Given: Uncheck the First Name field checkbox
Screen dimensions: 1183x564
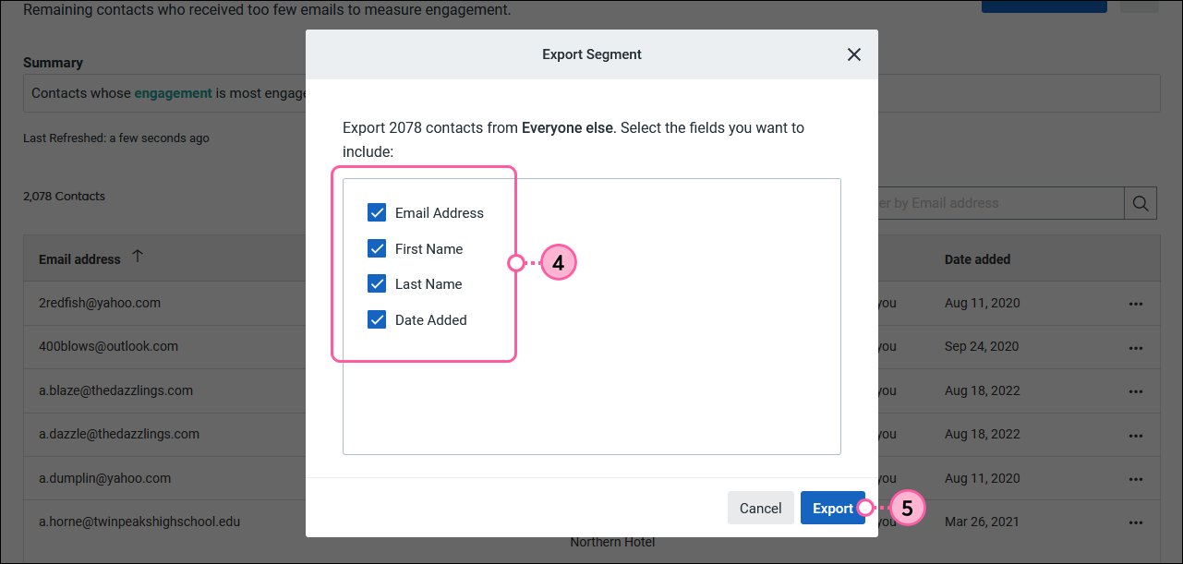Looking at the screenshot, I should (x=377, y=249).
